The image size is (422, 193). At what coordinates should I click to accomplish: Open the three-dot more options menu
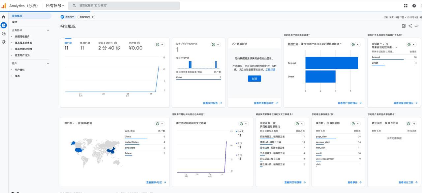(421, 6)
